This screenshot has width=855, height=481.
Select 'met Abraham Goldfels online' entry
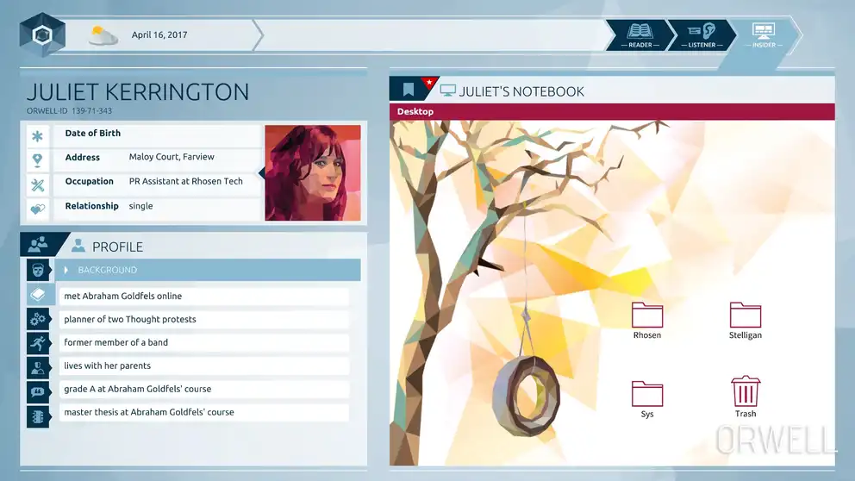(x=203, y=297)
